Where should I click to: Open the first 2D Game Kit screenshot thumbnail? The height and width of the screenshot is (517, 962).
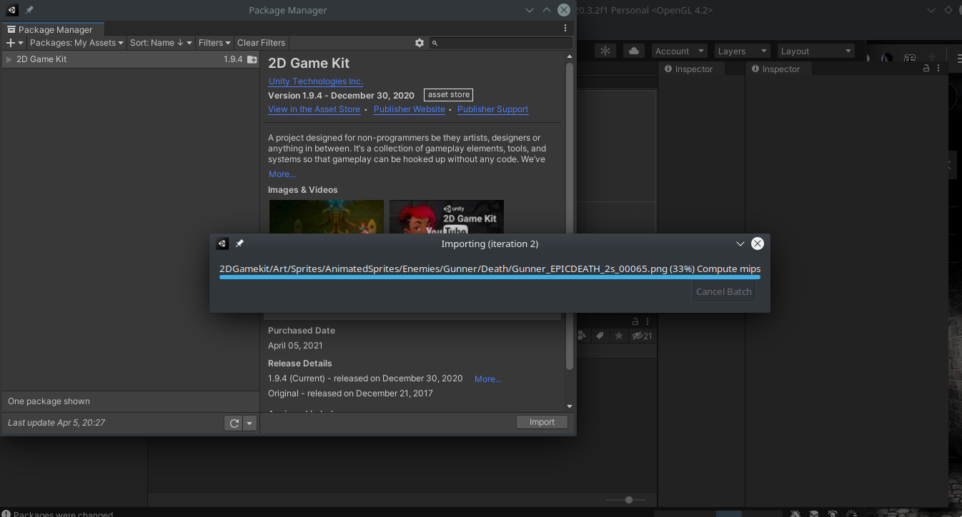[327, 217]
